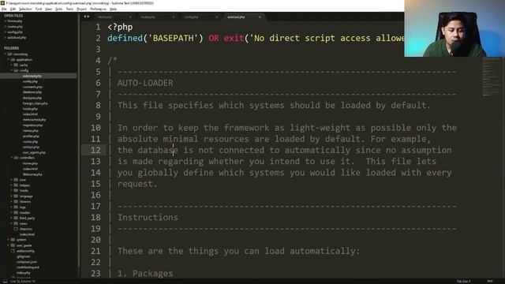Click the .editorconfig file icon
Screen dimensions: 505x284
click(x=13, y=251)
